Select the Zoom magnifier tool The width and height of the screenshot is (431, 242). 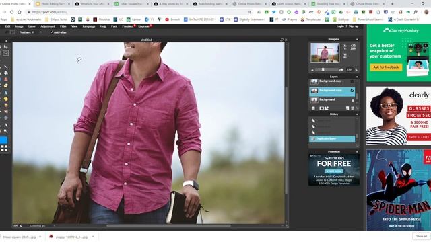click(6, 131)
